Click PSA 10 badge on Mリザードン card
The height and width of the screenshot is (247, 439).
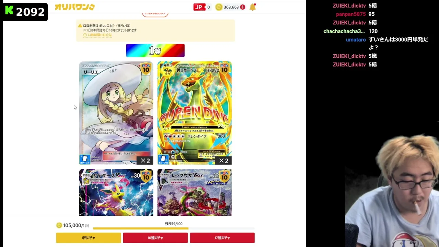tap(224, 69)
